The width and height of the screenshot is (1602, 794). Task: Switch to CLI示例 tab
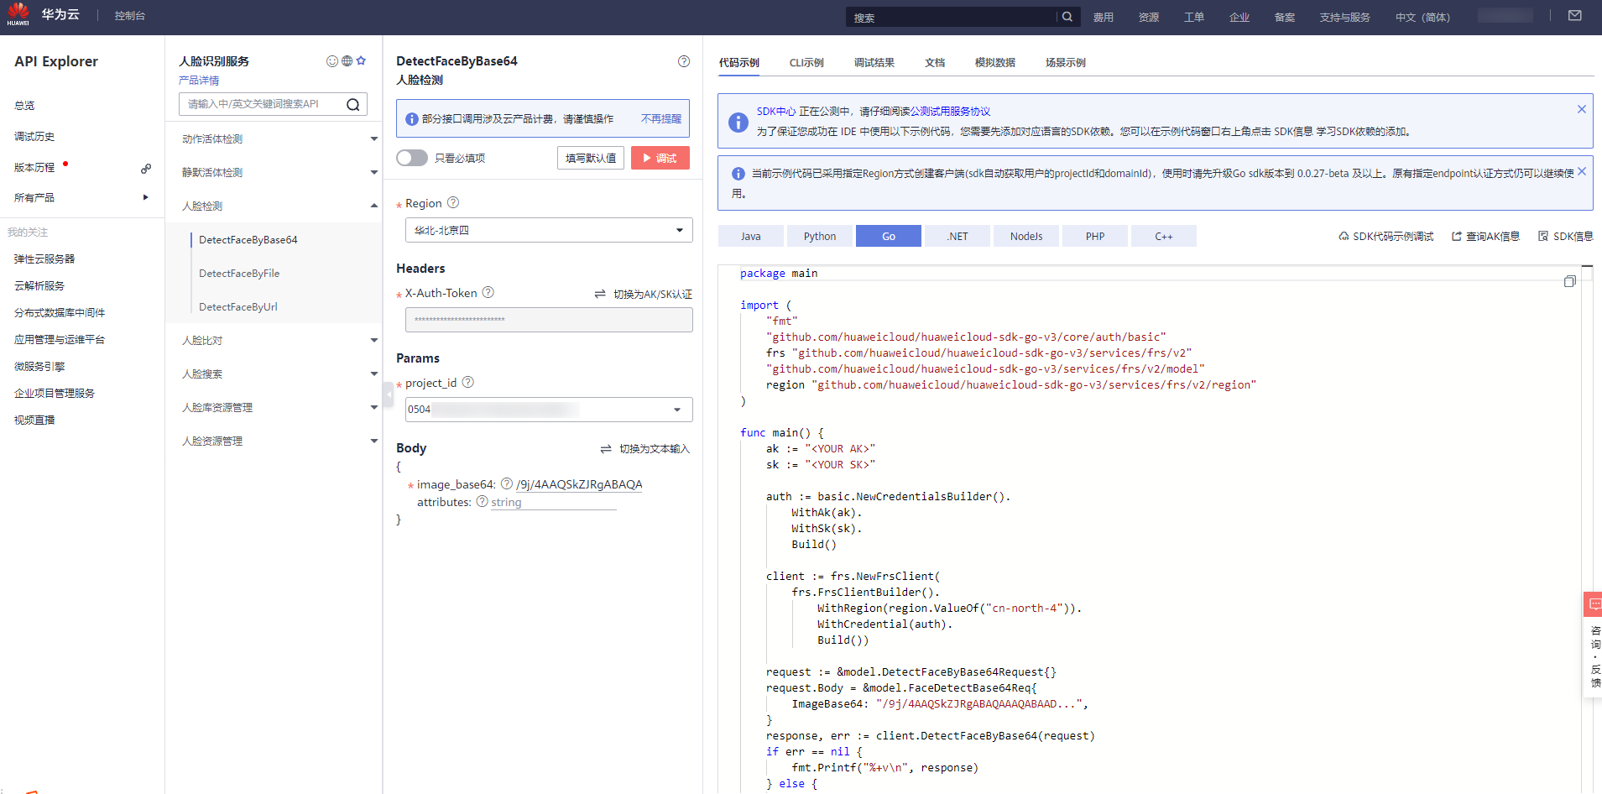(806, 63)
